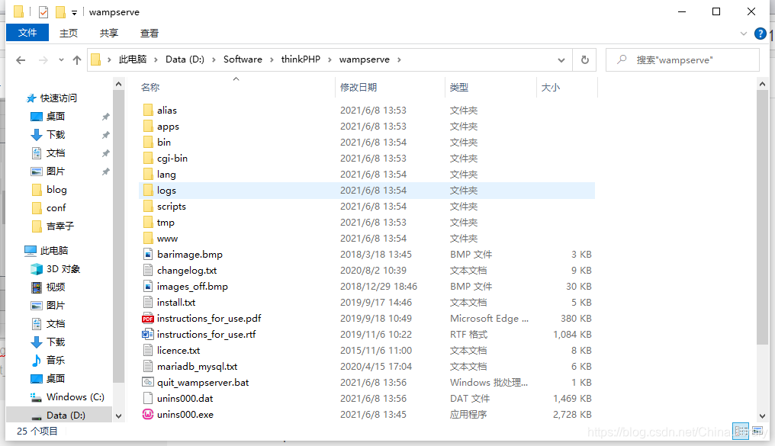775x446 pixels.
Task: Sort by the 名称 column header
Action: click(150, 88)
